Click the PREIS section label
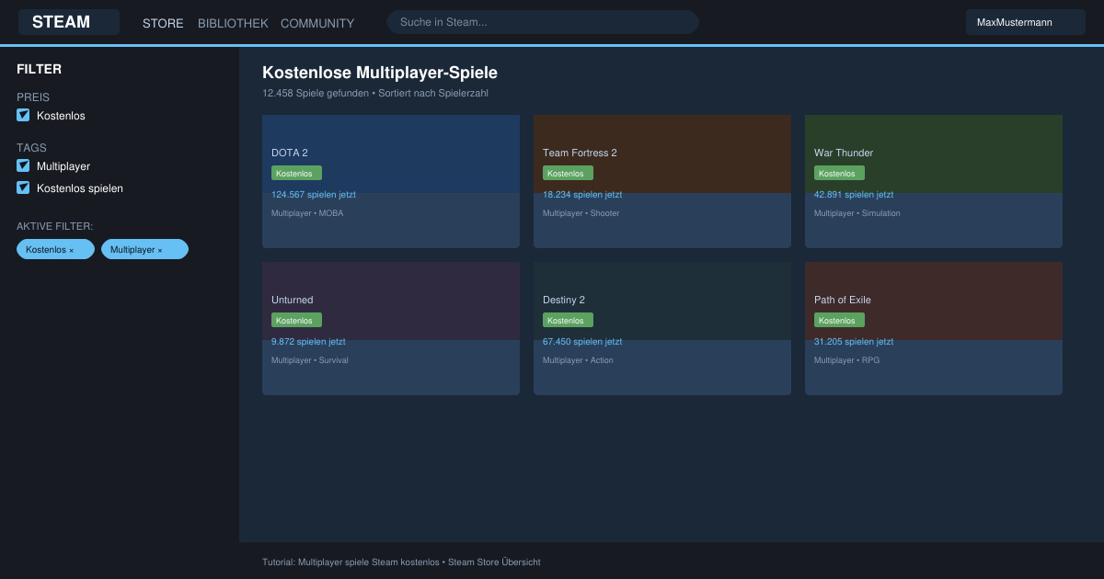 tap(33, 96)
